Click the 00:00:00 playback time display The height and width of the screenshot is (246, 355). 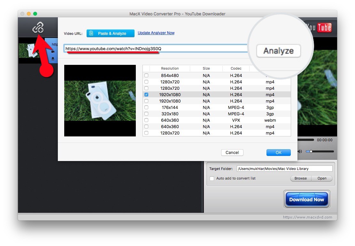[325, 140]
